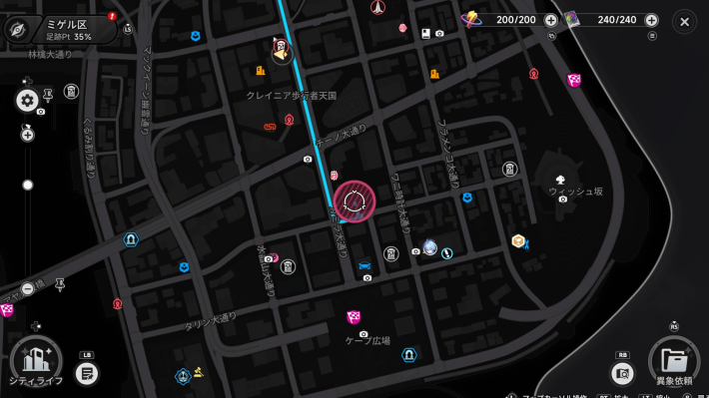Image resolution: width=709 pixels, height=398 pixels.
Task: Select the blue car vehicle marker
Action: pos(364,265)
